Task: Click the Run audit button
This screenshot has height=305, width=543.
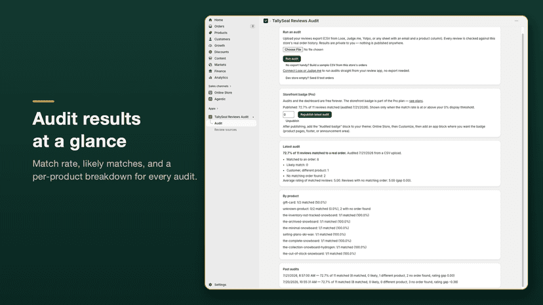Action: coord(292,59)
